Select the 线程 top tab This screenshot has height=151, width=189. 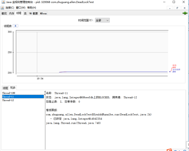pyautogui.click(x=19, y=13)
